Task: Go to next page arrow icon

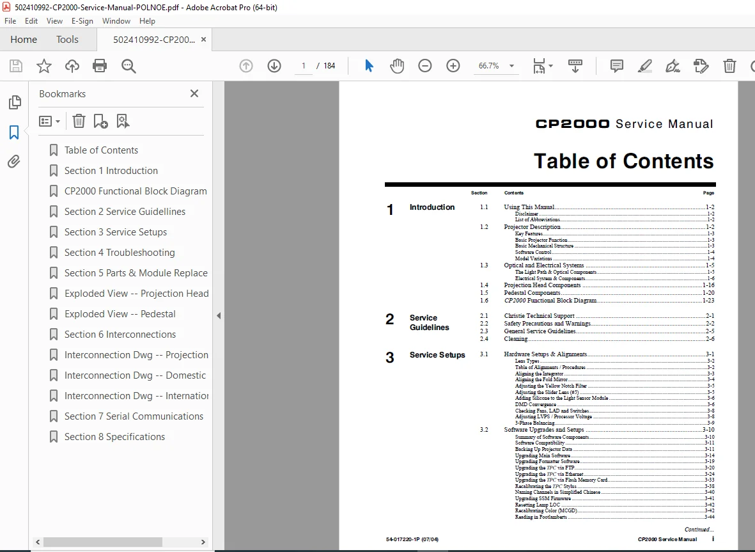Action: (x=274, y=65)
